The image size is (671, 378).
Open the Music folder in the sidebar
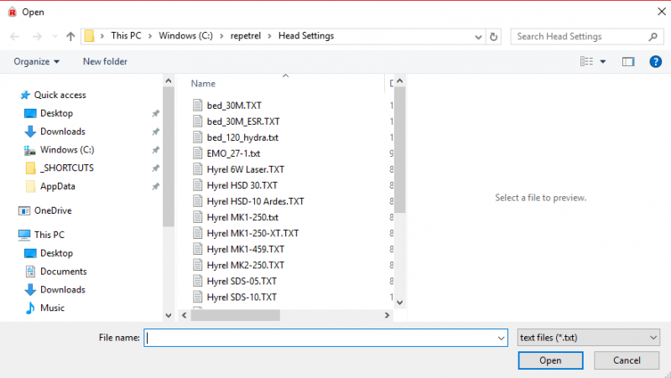point(52,308)
